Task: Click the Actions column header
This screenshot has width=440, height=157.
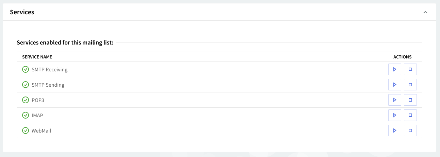Action: coord(402,57)
